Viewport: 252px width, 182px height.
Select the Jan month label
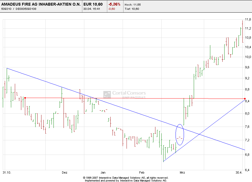103,172
